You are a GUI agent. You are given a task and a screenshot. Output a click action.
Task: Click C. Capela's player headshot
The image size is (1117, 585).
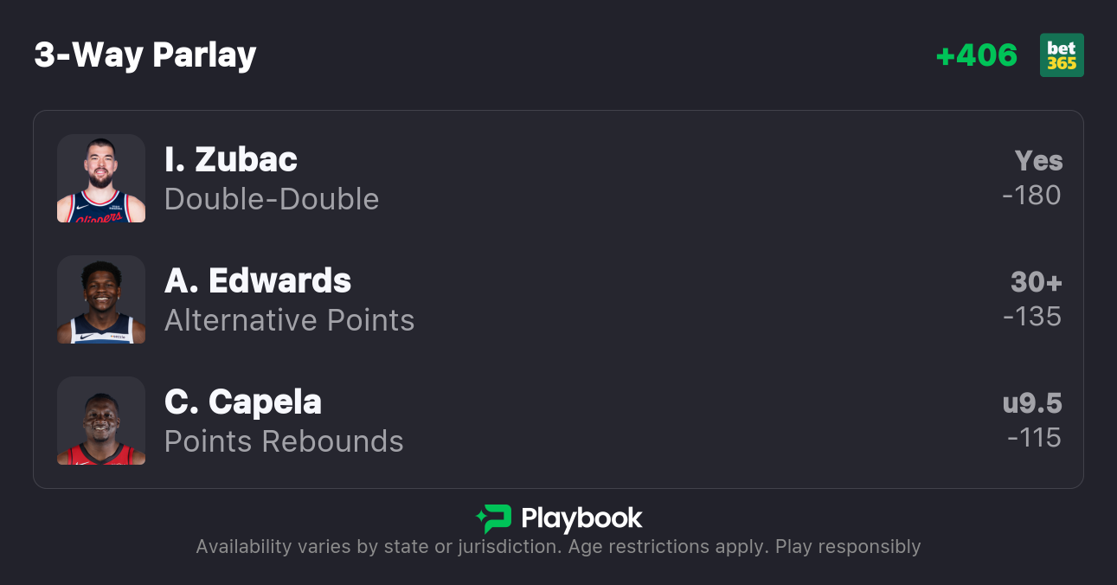pos(101,421)
